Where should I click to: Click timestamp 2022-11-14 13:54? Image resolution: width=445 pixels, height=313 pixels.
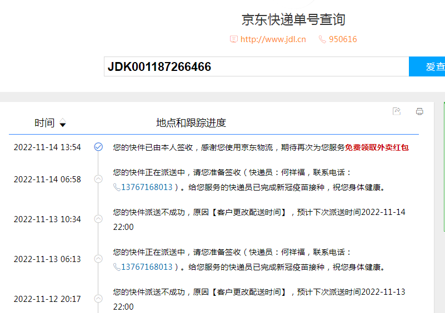(47, 147)
